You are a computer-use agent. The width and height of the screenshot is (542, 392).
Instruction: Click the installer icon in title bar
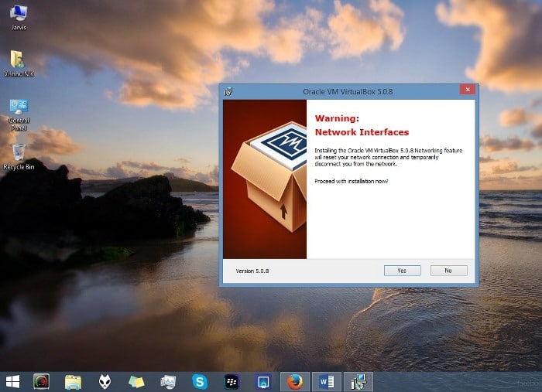tap(228, 91)
